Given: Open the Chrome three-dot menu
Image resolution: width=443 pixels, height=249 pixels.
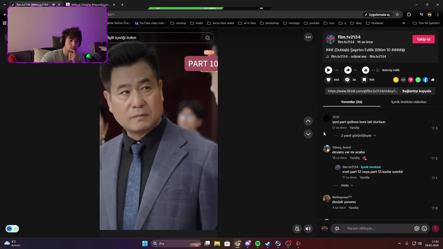Looking at the screenshot, I should click(x=438, y=15).
